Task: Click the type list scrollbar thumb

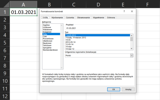Action: point(131,39)
